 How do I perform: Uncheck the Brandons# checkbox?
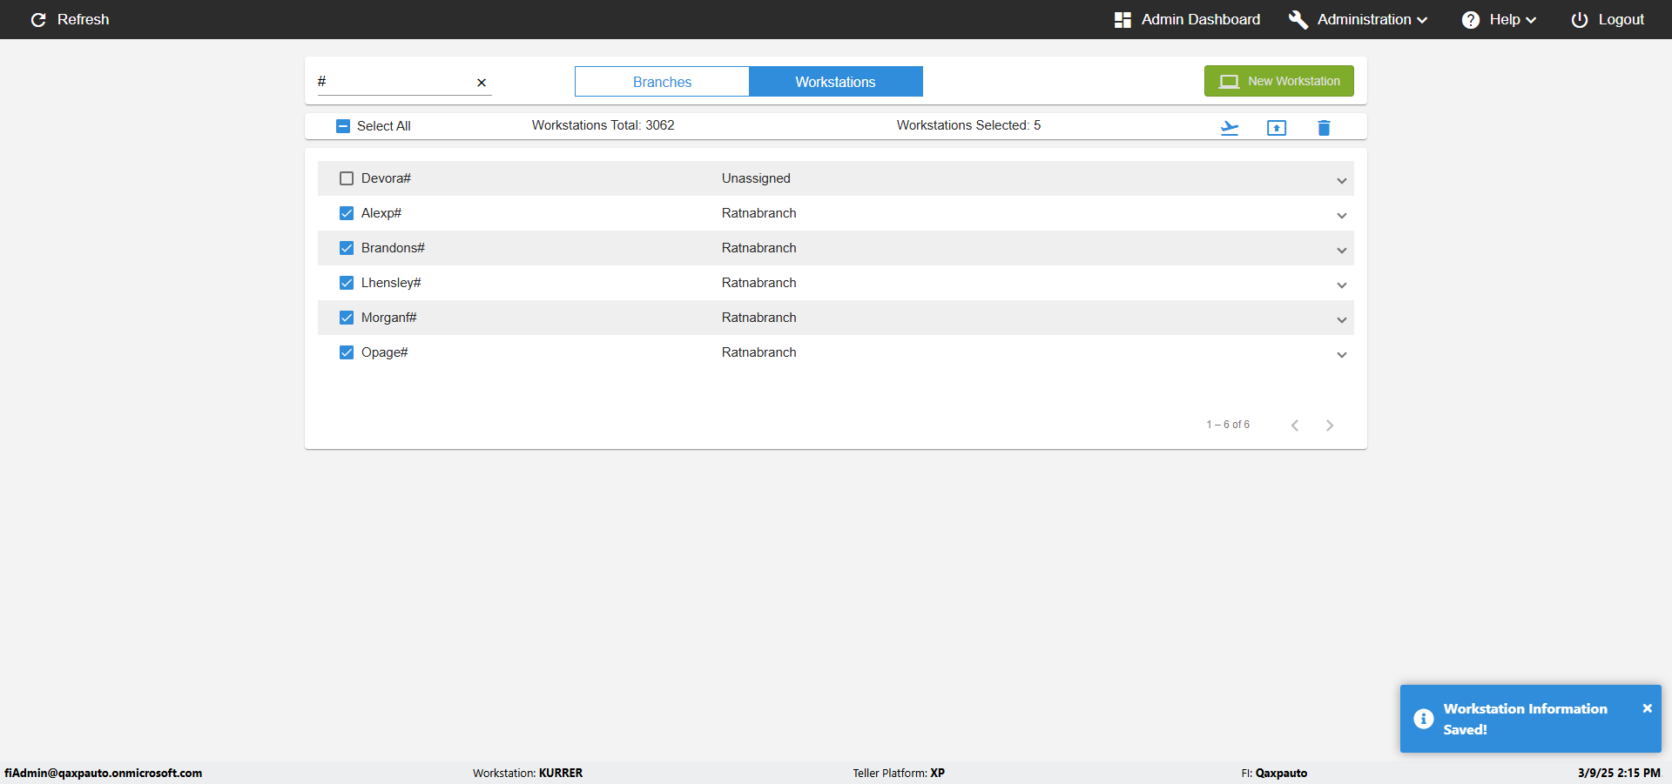[347, 248]
